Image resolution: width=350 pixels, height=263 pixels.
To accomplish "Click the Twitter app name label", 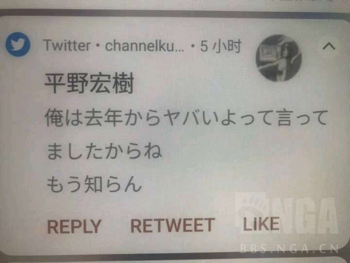I will [67, 45].
